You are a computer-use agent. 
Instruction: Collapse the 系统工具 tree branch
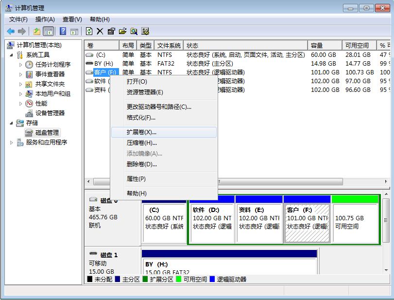11,54
